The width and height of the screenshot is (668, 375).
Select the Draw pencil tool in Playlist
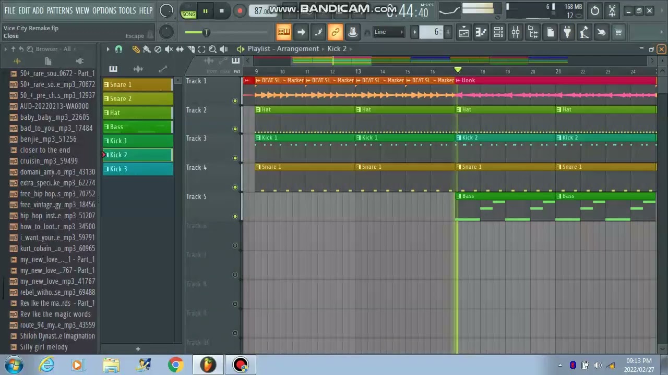136,49
